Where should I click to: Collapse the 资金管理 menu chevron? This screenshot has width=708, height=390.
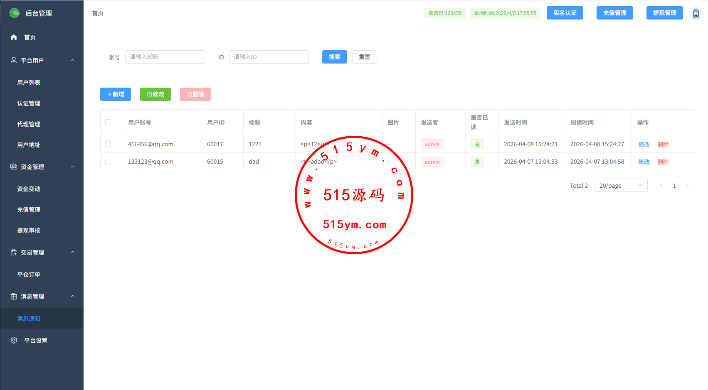(73, 167)
